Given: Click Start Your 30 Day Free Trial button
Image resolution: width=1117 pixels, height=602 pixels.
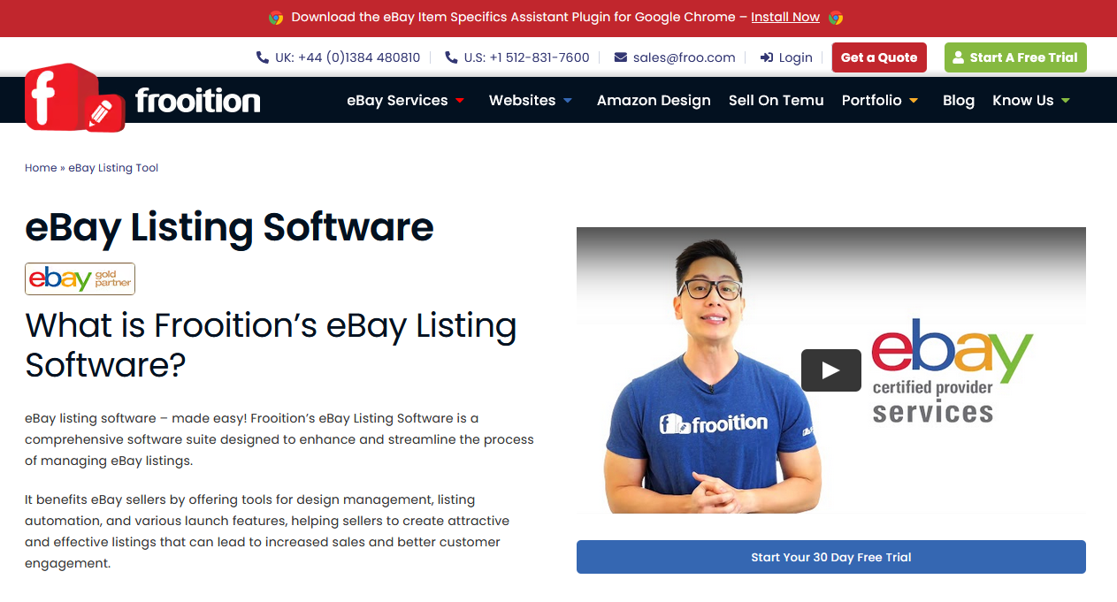Looking at the screenshot, I should point(831,557).
